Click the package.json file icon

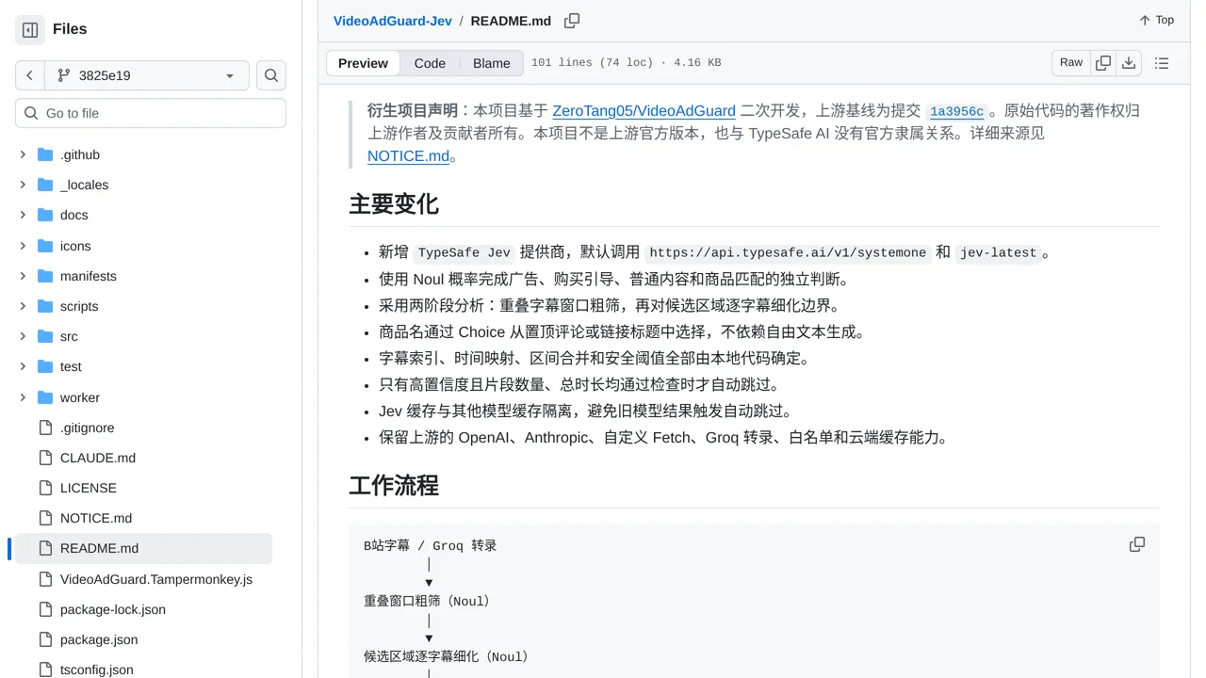[x=45, y=639]
